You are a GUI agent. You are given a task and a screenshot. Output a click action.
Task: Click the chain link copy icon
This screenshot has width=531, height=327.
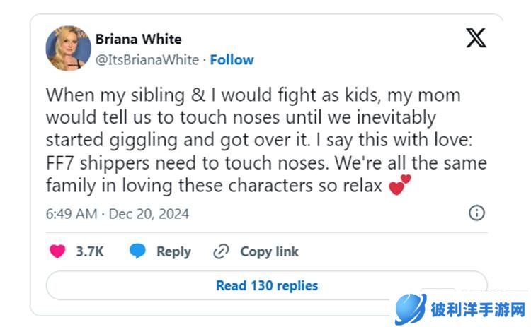point(222,251)
